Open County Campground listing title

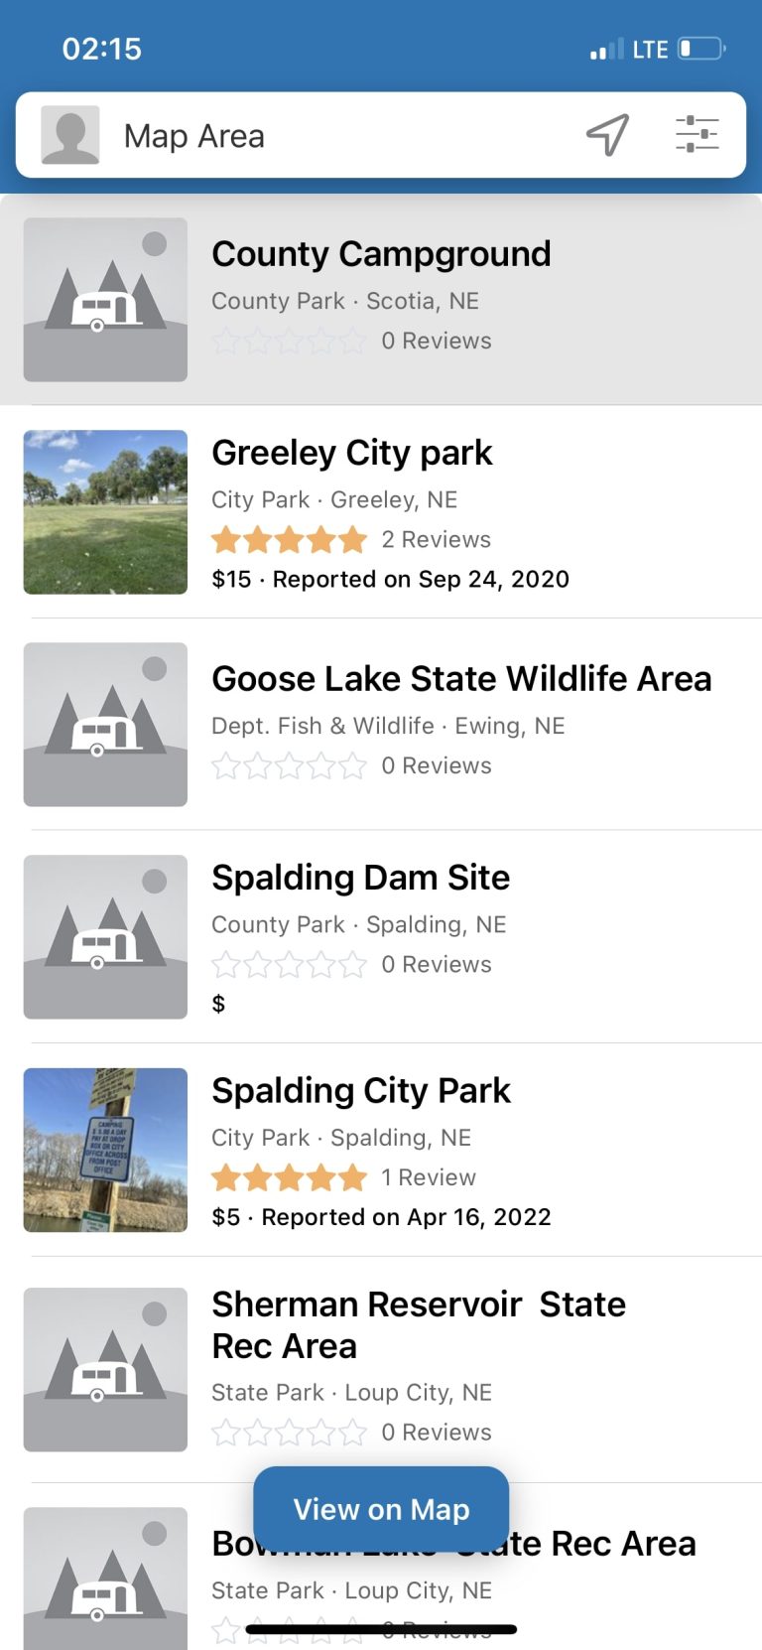click(x=381, y=254)
